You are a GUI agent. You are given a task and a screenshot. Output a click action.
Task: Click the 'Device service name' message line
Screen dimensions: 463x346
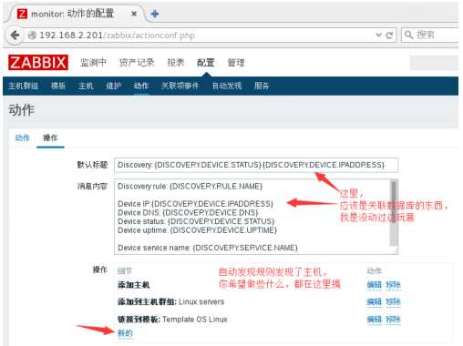(x=208, y=248)
